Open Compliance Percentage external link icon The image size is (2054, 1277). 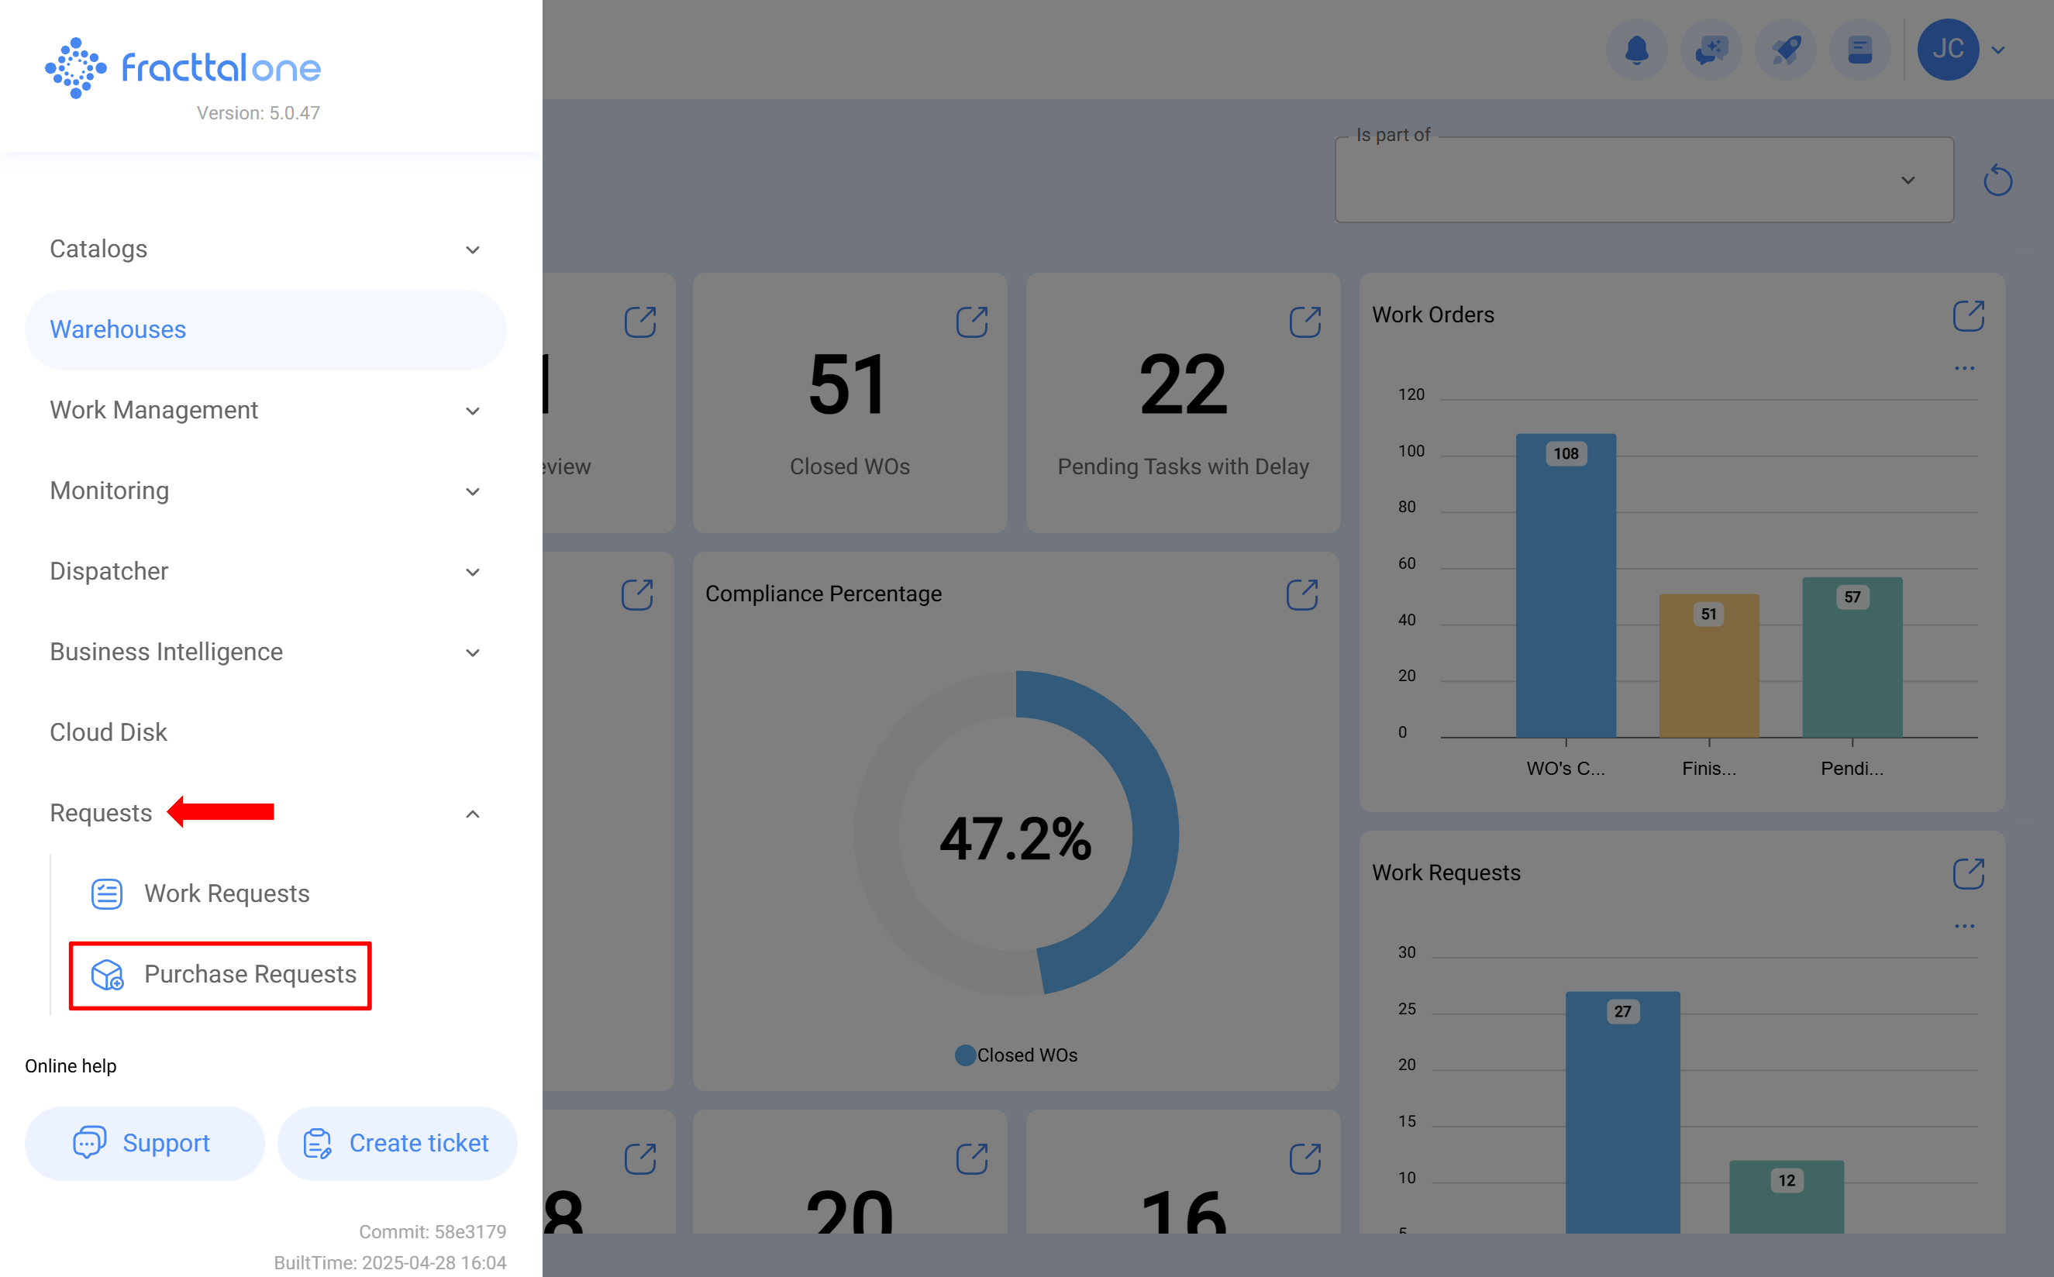(x=1301, y=594)
